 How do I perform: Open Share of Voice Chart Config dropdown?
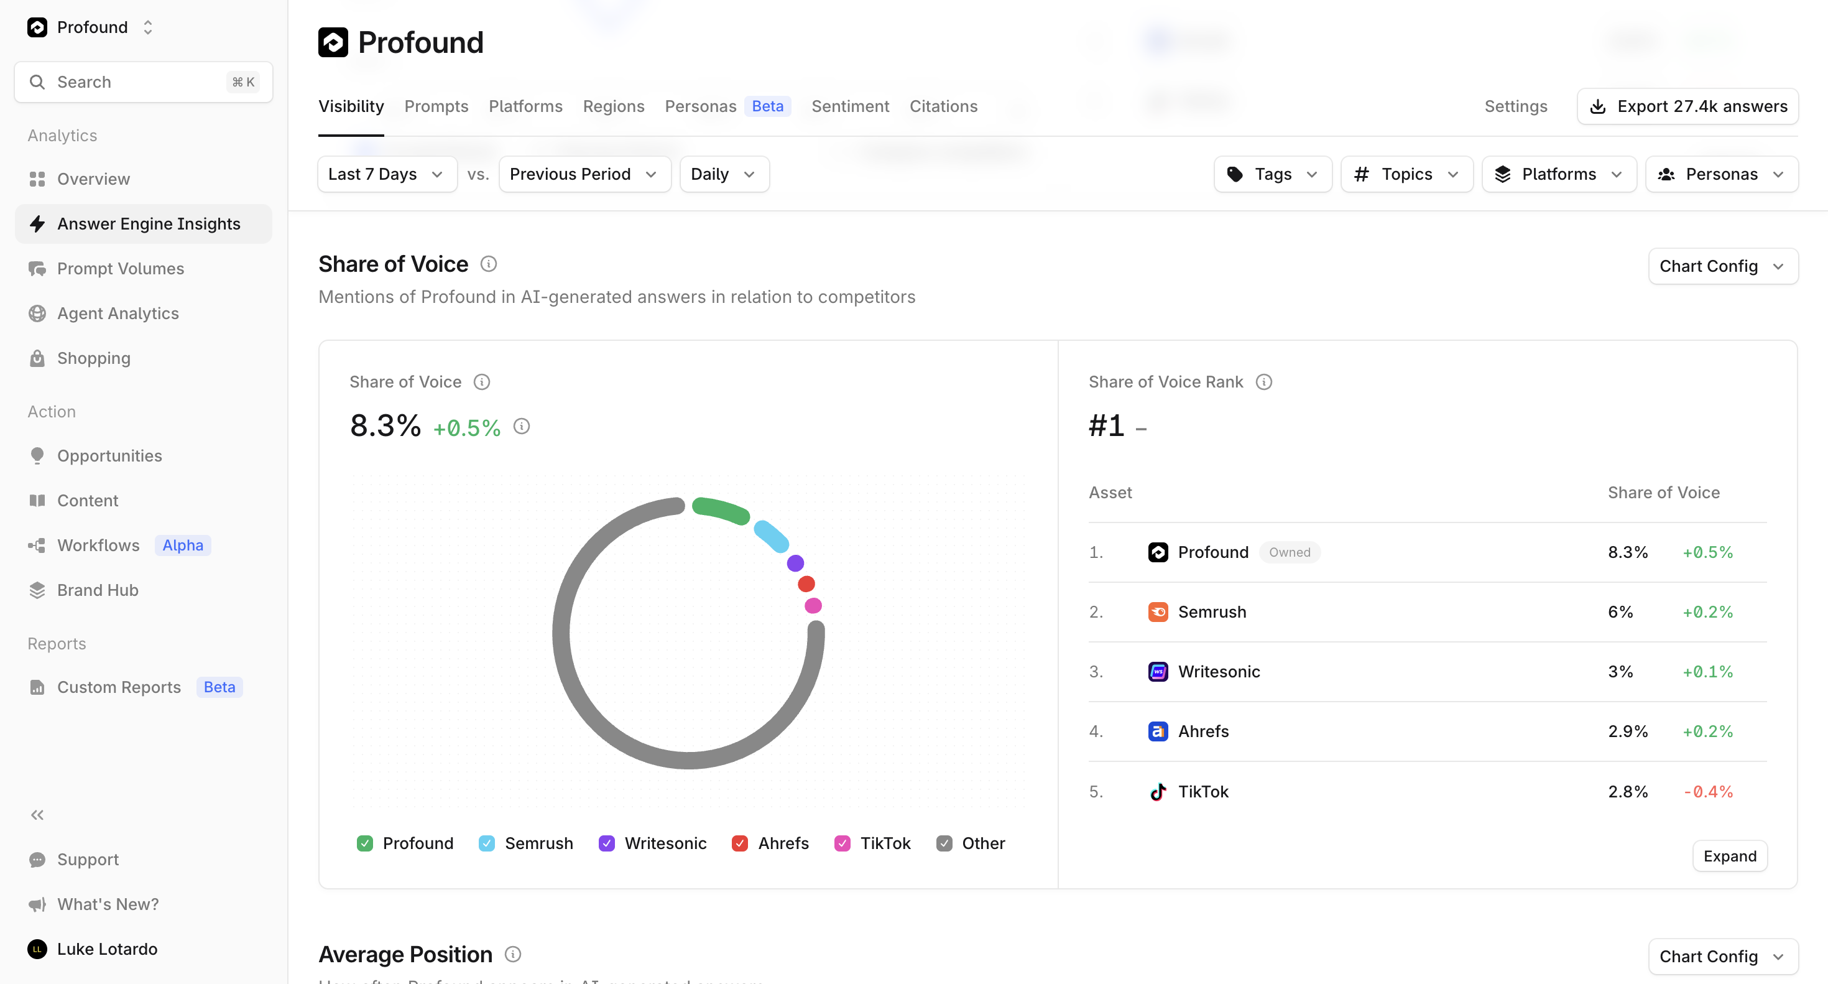tap(1723, 266)
